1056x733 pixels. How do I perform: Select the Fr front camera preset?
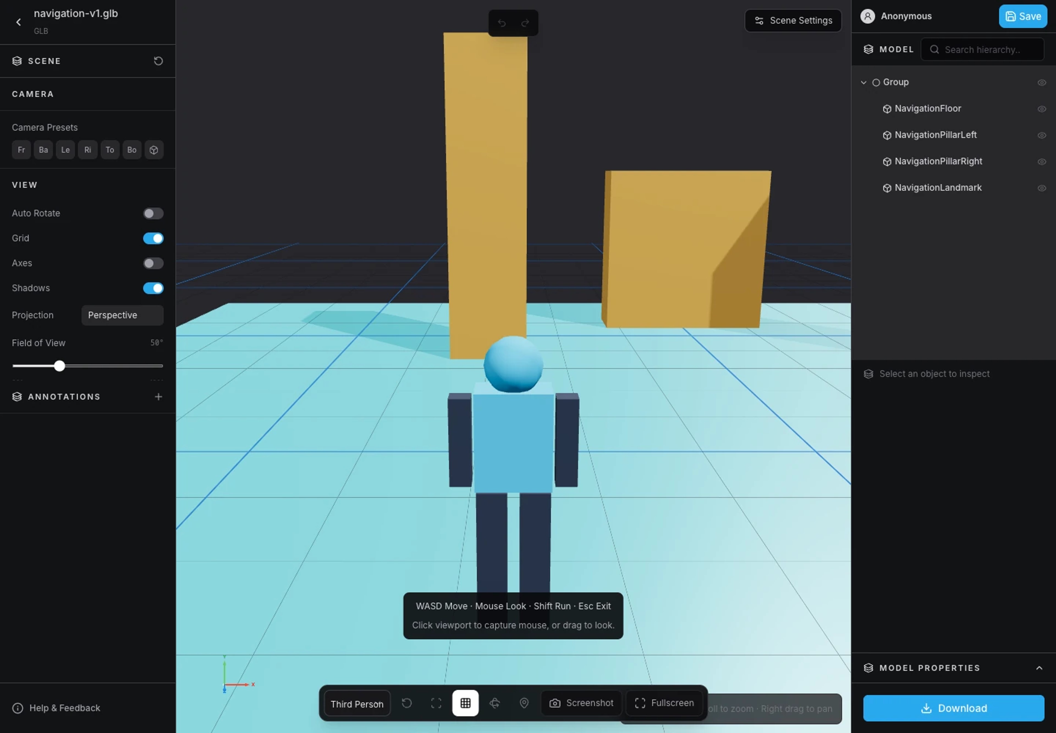pos(21,150)
